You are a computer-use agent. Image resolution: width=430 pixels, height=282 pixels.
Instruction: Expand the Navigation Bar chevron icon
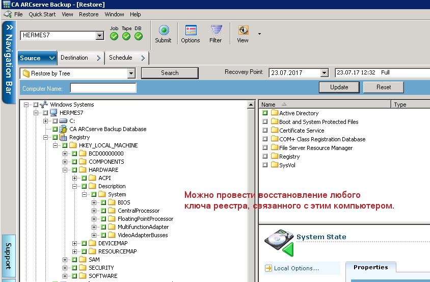(10, 27)
